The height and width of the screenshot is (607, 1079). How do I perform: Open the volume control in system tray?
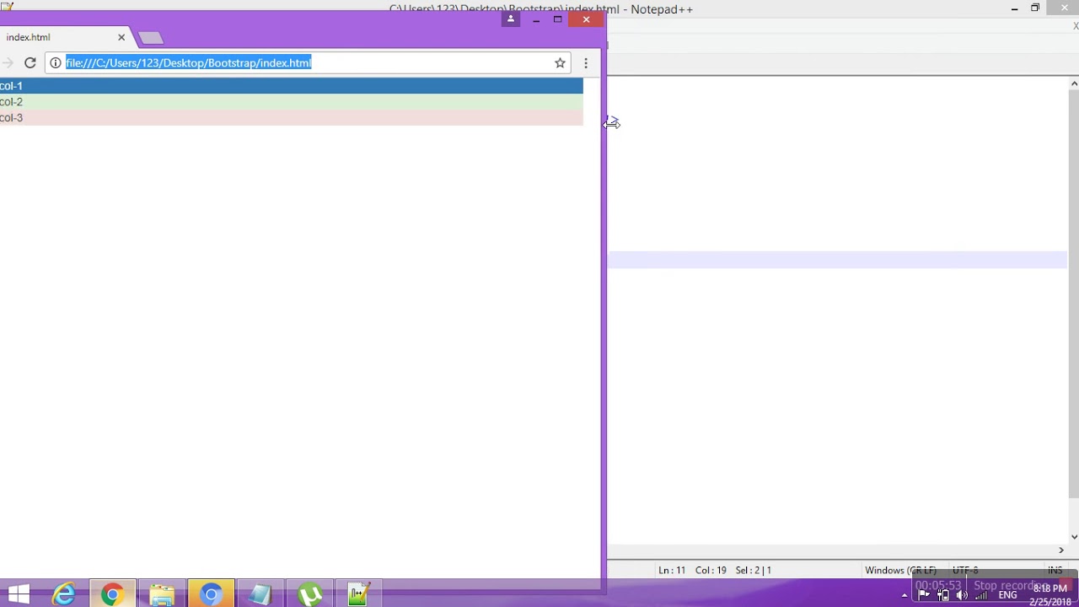962,595
